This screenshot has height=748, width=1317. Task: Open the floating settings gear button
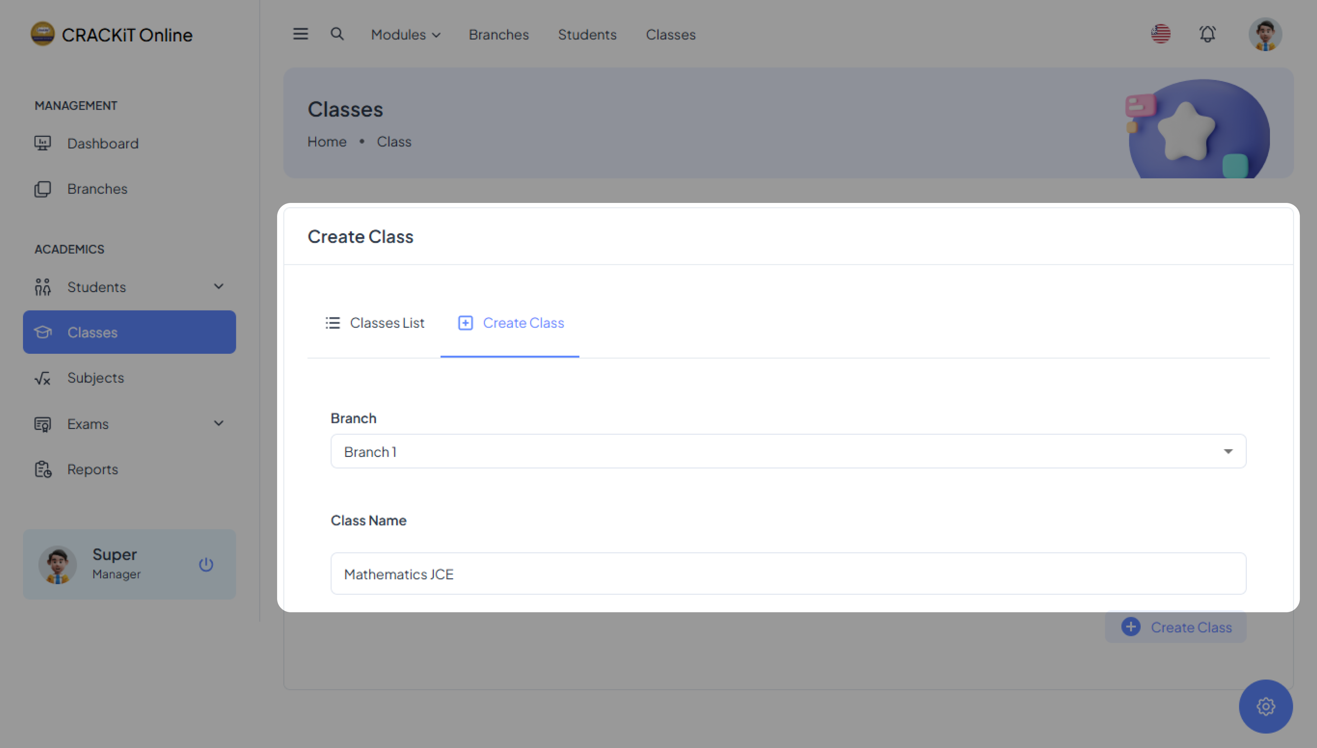click(x=1265, y=707)
